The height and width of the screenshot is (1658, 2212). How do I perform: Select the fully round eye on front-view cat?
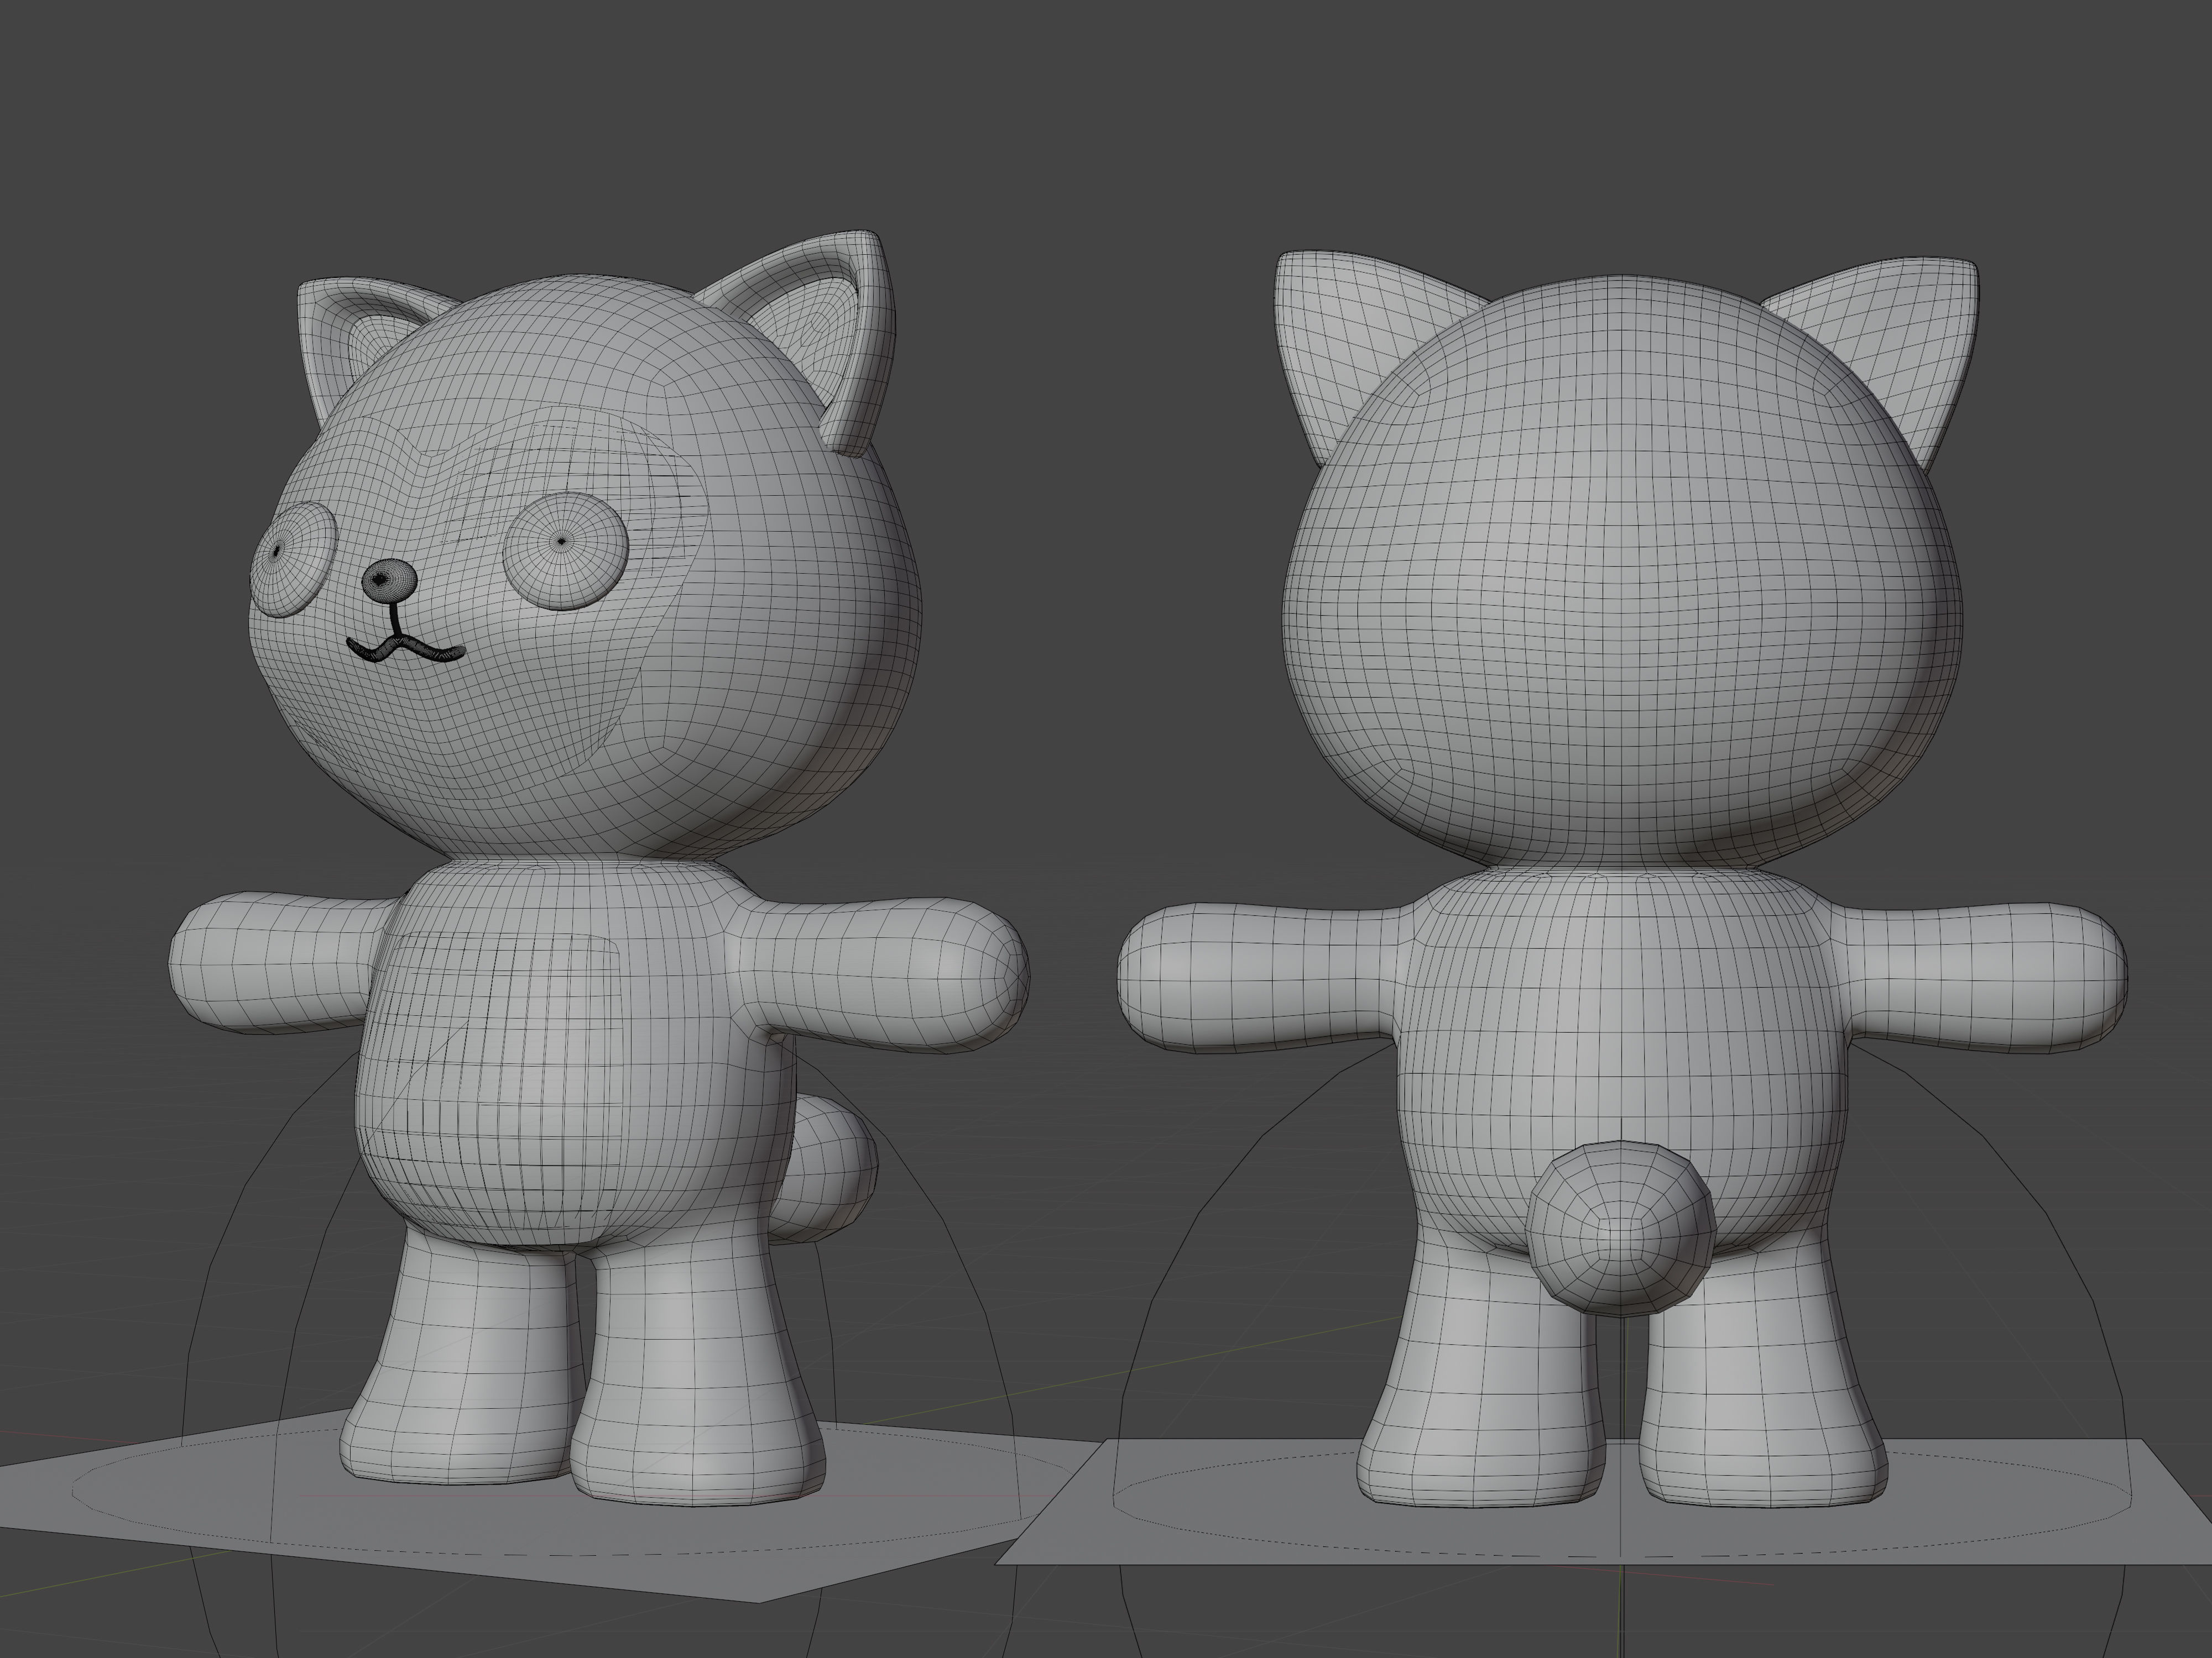tap(566, 550)
